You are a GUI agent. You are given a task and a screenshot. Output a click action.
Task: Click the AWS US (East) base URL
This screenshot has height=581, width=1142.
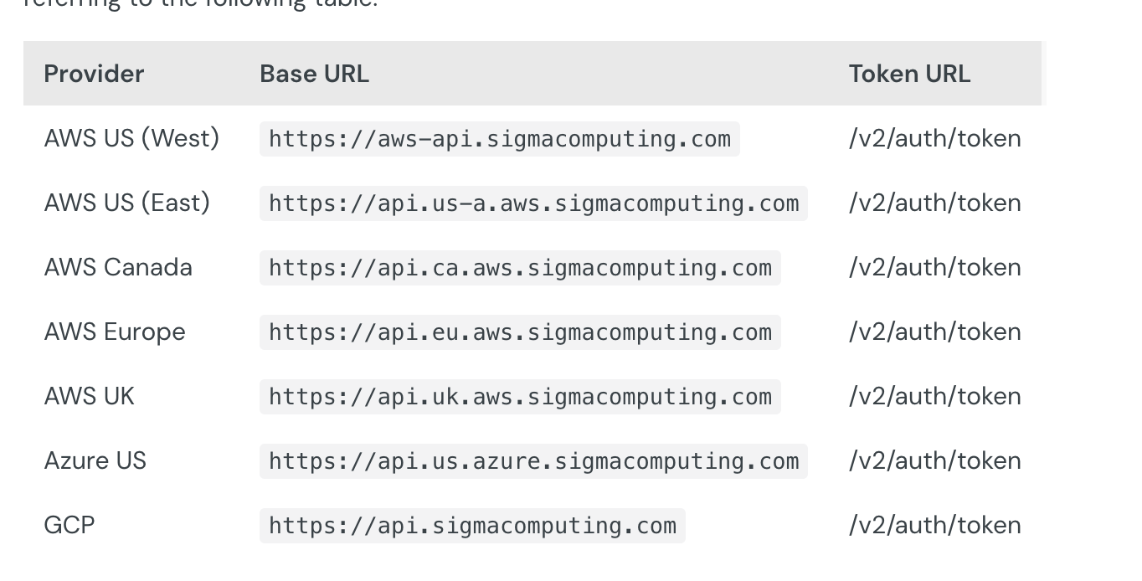533,203
